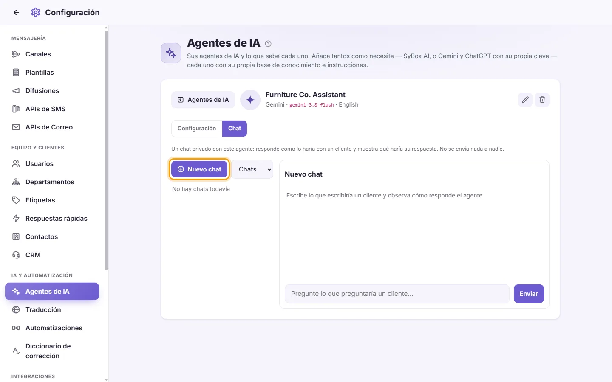This screenshot has height=382, width=612.
Task: Click the Departamentos hierarchy icon
Action: 16,182
